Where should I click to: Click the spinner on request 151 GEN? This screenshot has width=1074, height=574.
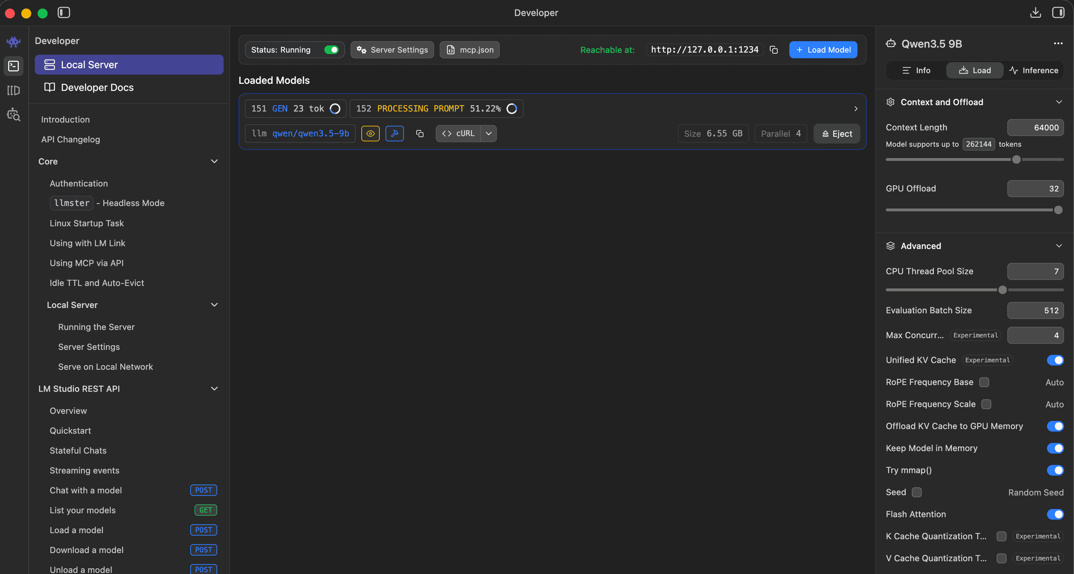(335, 108)
